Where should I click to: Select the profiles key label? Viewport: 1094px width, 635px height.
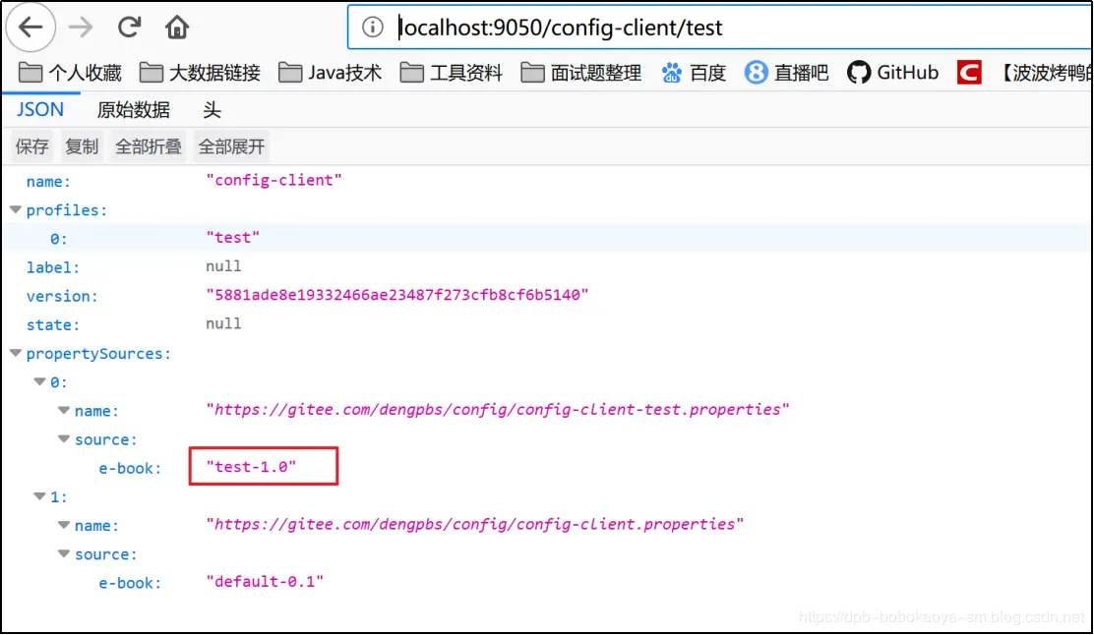point(66,210)
